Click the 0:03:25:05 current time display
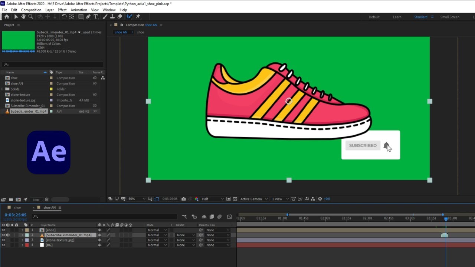 (x=16, y=215)
